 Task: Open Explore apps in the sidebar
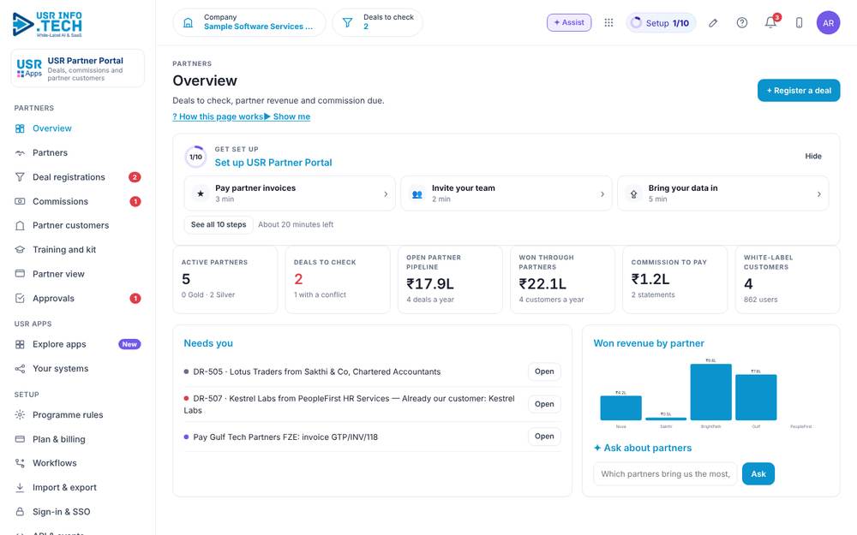tap(78, 344)
